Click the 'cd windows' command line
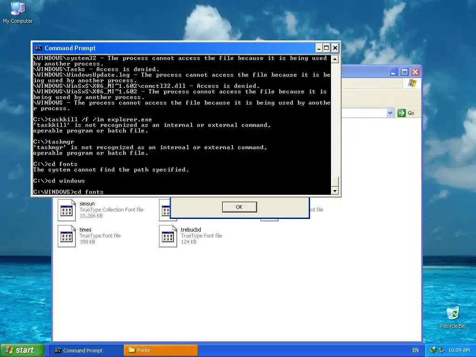The width and height of the screenshot is (476, 357). coord(59,181)
